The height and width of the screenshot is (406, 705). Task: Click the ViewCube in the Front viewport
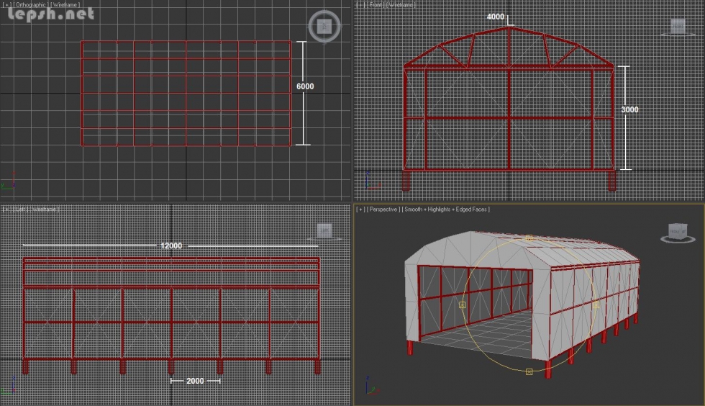click(678, 27)
